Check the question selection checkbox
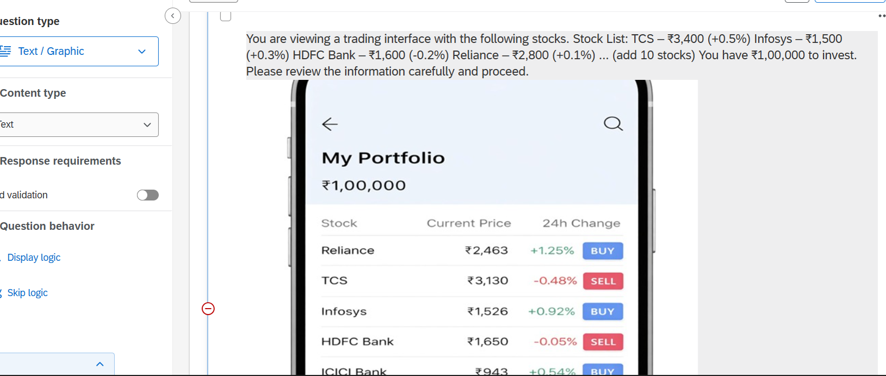Viewport: 886px width, 376px height. click(226, 16)
